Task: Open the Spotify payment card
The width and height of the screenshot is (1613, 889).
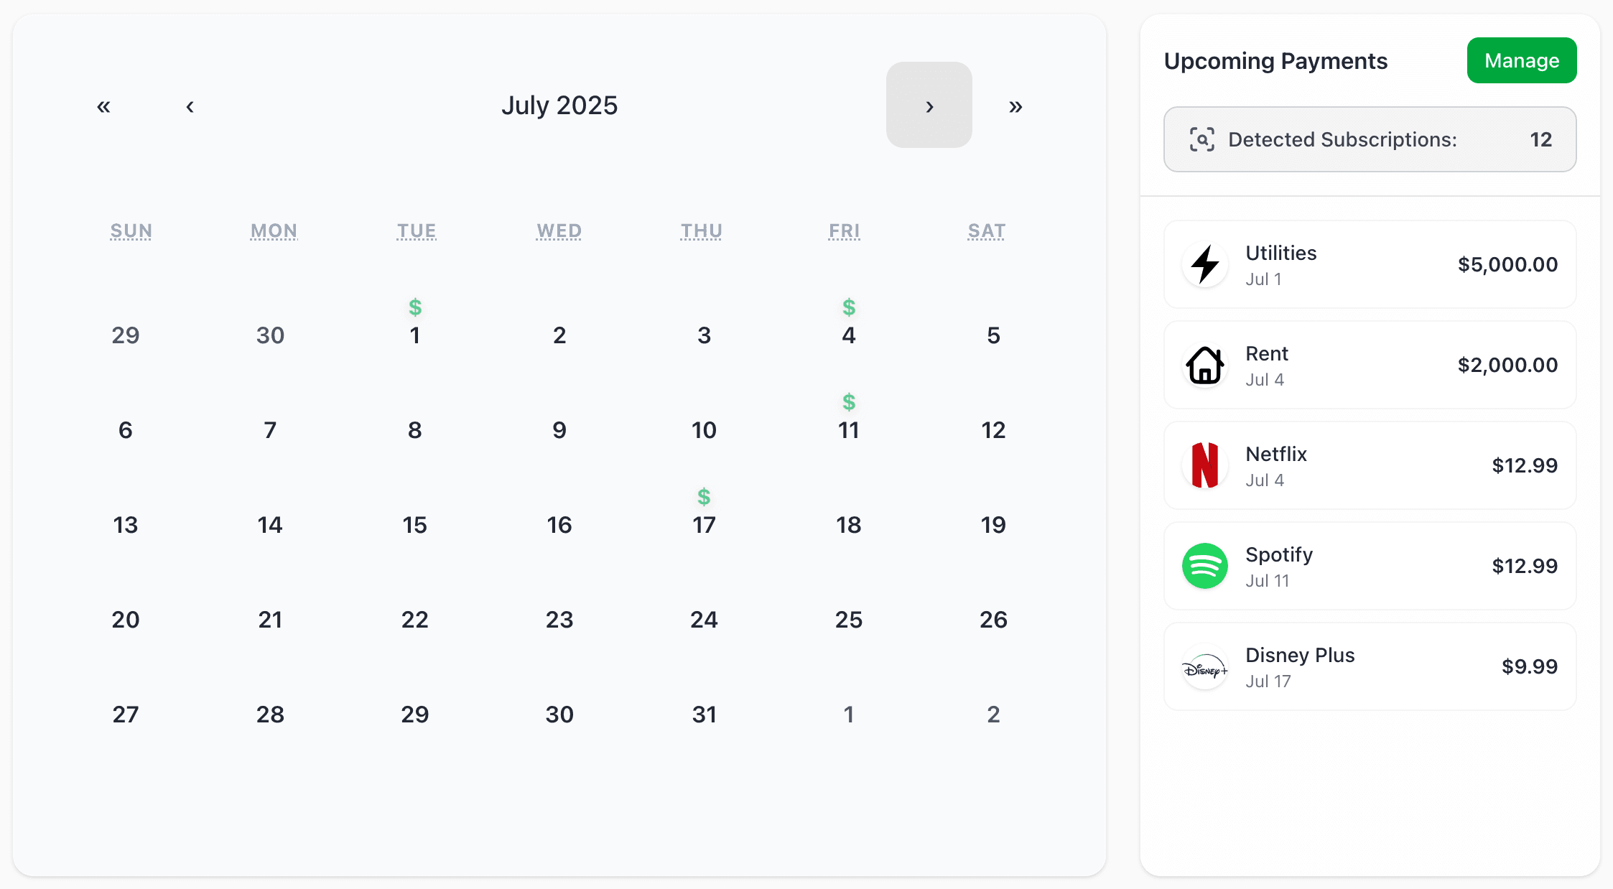Action: click(x=1370, y=566)
